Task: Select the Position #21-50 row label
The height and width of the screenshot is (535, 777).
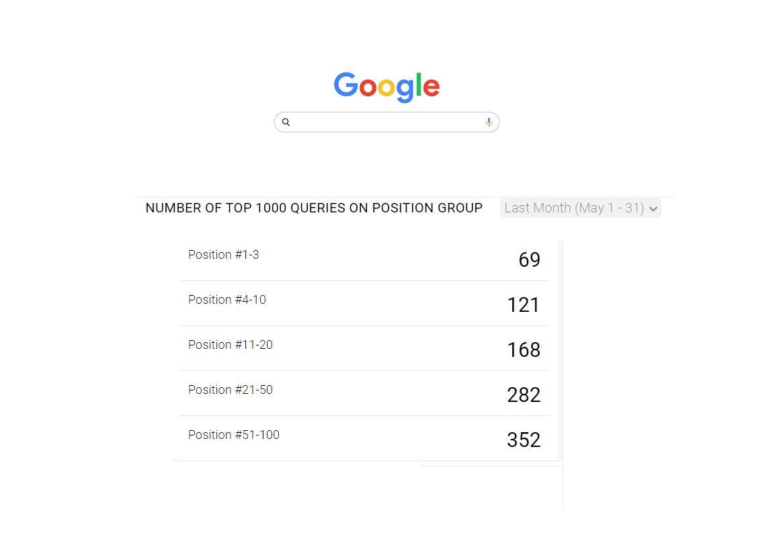Action: pyautogui.click(x=230, y=390)
